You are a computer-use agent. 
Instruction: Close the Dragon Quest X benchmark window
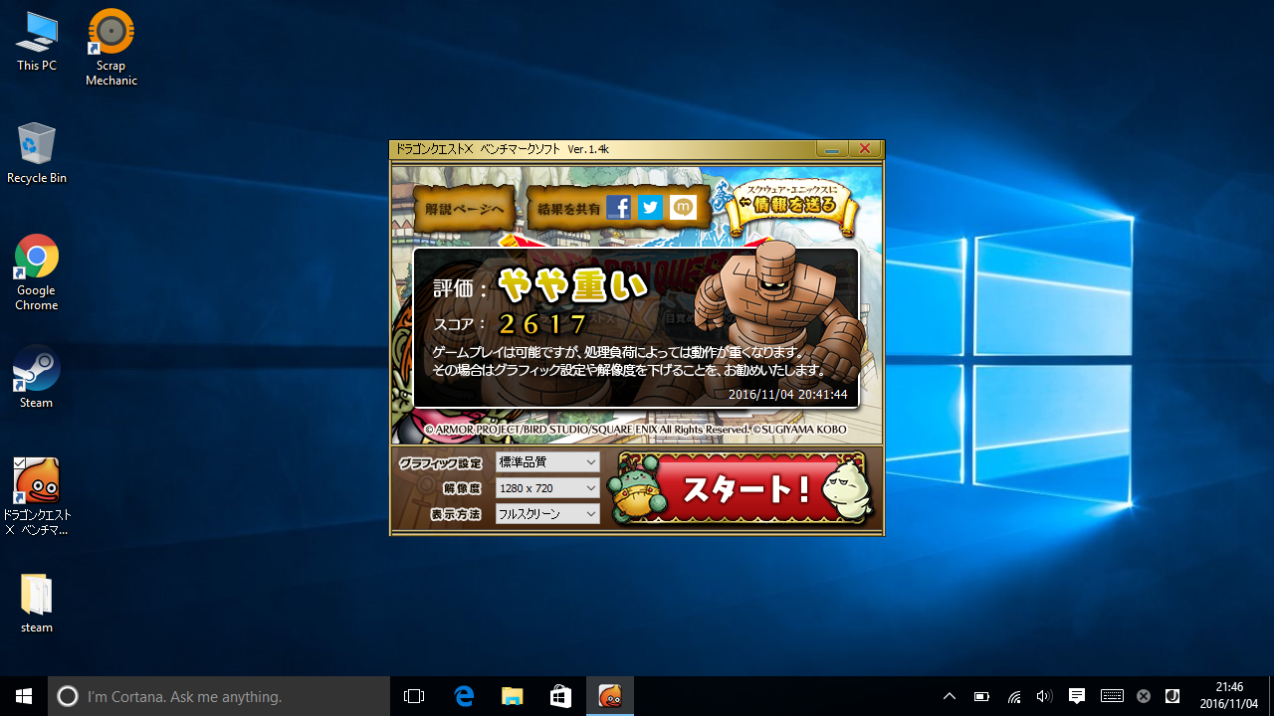(865, 149)
